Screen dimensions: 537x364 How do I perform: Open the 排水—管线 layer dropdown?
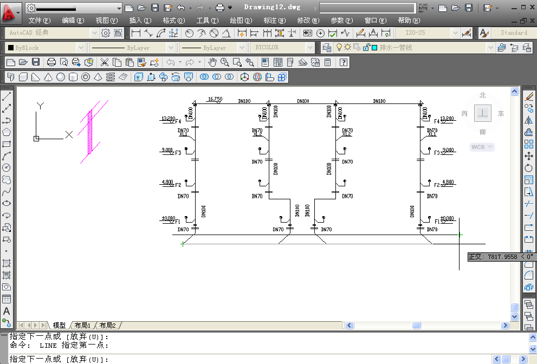(490, 48)
